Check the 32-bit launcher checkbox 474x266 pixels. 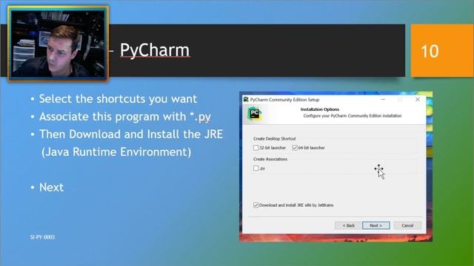pyautogui.click(x=256, y=148)
